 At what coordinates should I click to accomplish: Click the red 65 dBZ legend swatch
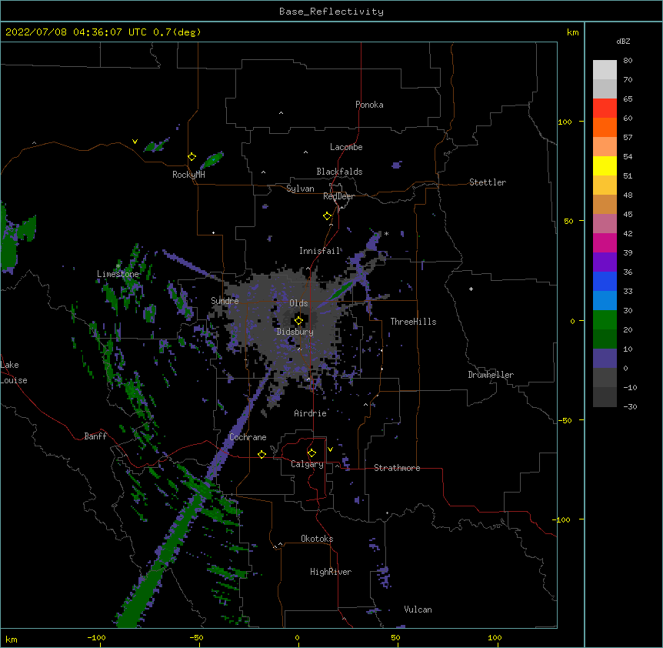tap(605, 108)
